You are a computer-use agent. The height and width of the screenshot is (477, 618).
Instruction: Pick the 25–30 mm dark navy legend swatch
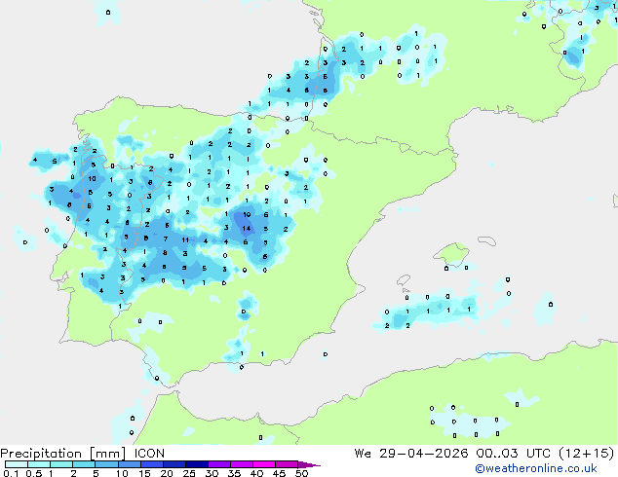point(197,464)
